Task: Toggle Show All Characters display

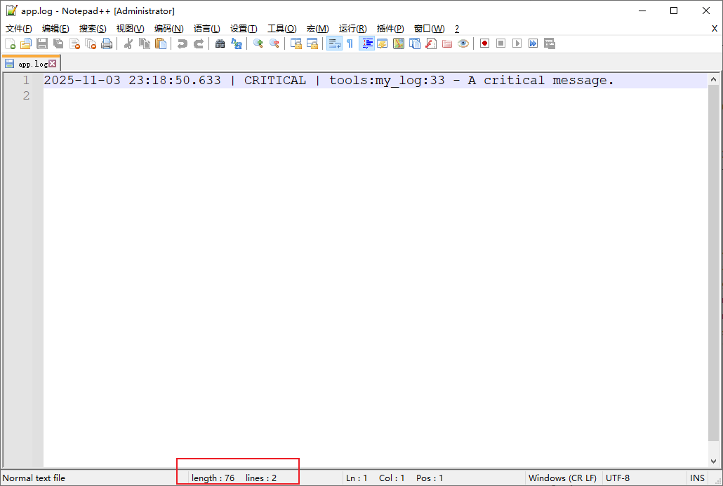Action: pos(350,43)
